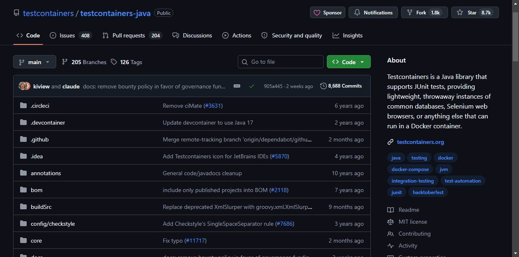Select the docker topic tag

(446, 158)
